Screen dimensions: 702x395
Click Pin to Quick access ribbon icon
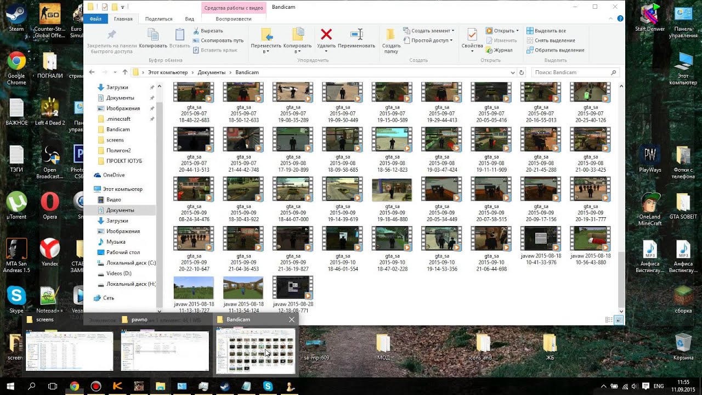[x=111, y=35]
